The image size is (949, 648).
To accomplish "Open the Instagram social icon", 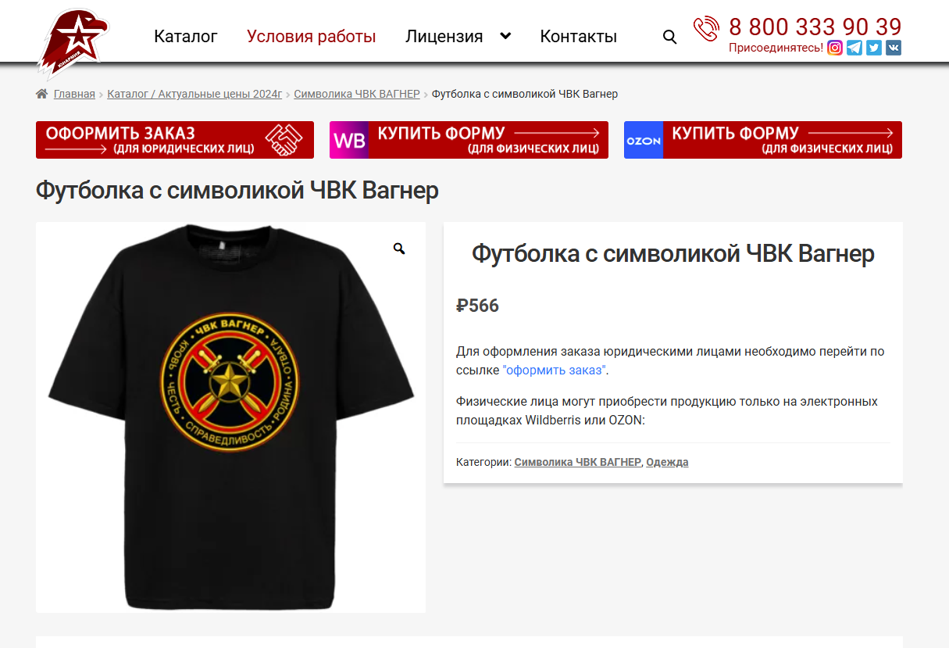I will 835,48.
